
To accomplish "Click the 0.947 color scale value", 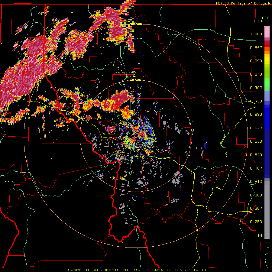I will [256, 47].
